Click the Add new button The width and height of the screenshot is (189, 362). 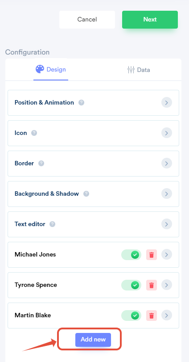(x=93, y=340)
